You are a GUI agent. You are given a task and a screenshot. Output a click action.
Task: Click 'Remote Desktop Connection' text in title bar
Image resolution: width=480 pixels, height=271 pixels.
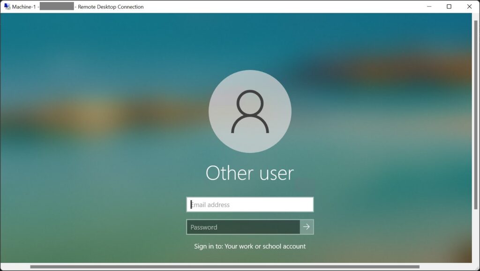pyautogui.click(x=111, y=7)
